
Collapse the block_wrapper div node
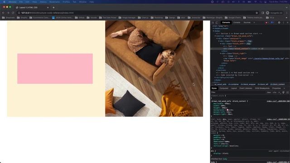click(x=219, y=41)
